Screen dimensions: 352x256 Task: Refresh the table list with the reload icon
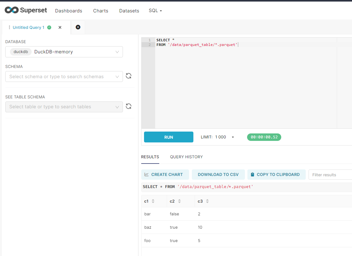(x=129, y=106)
